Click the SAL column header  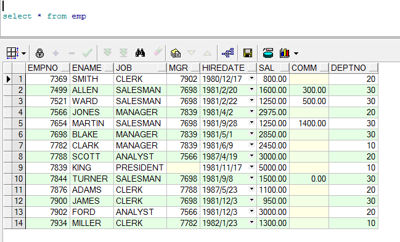(x=273, y=68)
